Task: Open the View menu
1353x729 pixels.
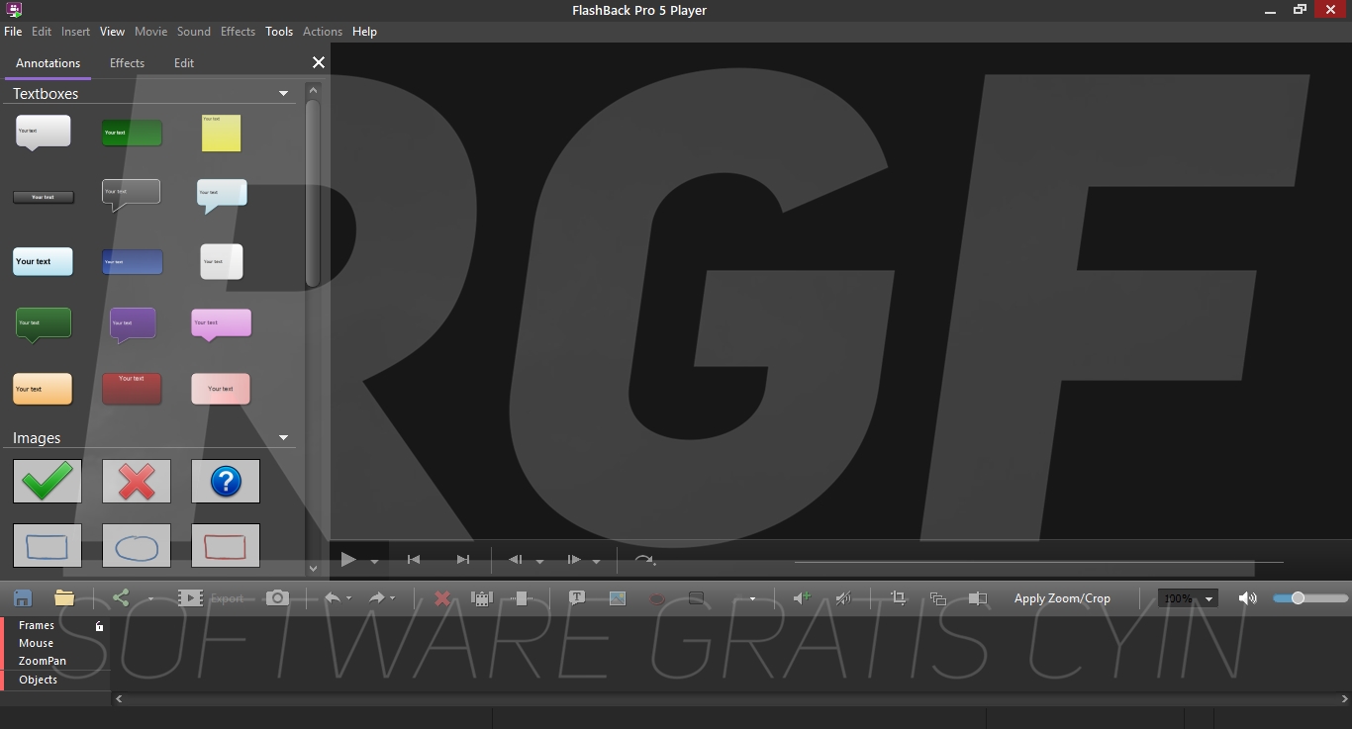Action: pos(112,32)
